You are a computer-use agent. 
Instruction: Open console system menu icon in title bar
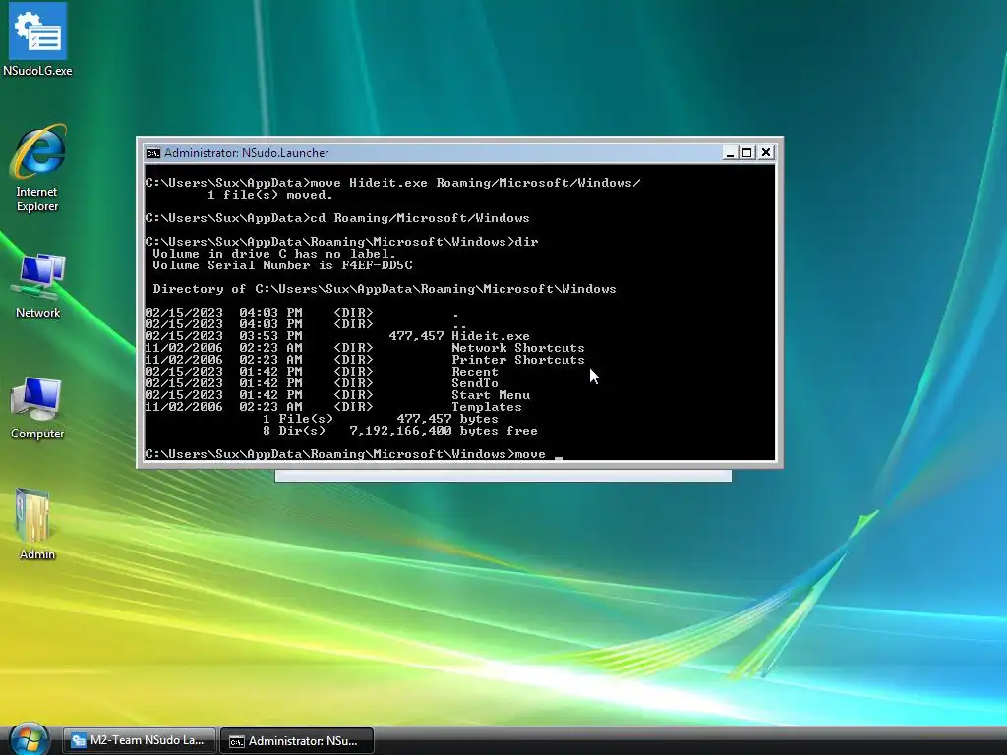tap(152, 152)
